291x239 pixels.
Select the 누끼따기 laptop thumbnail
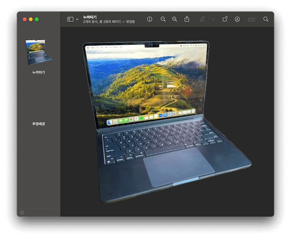coord(38,52)
